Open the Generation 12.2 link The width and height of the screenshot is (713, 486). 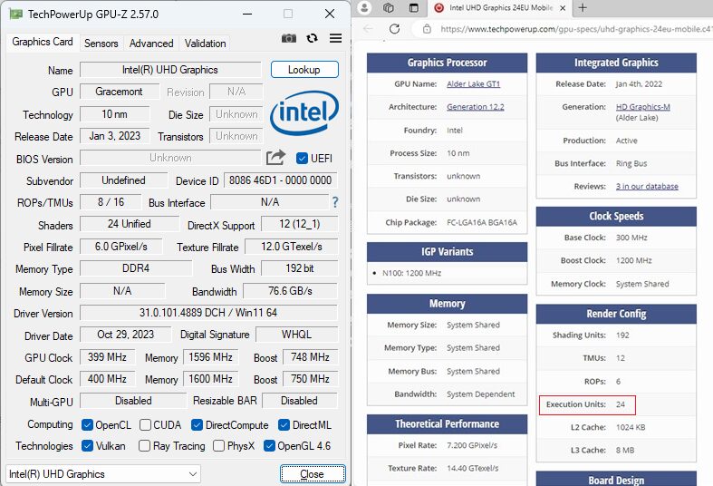click(x=475, y=106)
